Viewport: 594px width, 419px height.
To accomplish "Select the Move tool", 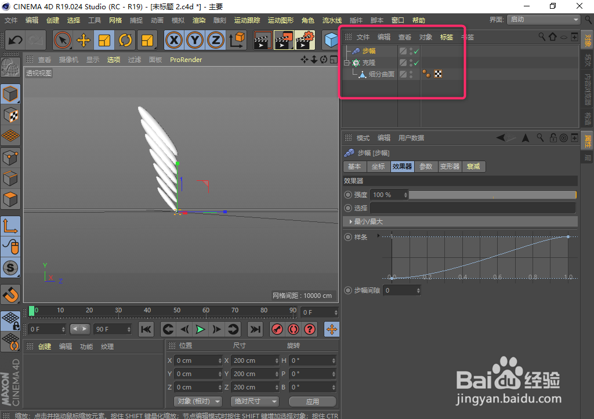I will 84,40.
